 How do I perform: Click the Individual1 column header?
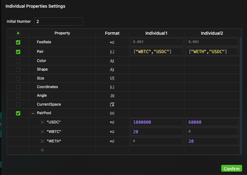(156, 33)
